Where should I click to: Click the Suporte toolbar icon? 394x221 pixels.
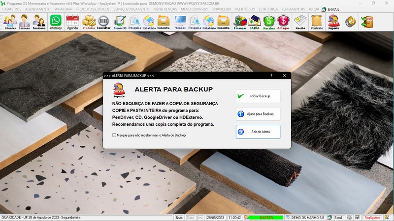(334, 22)
